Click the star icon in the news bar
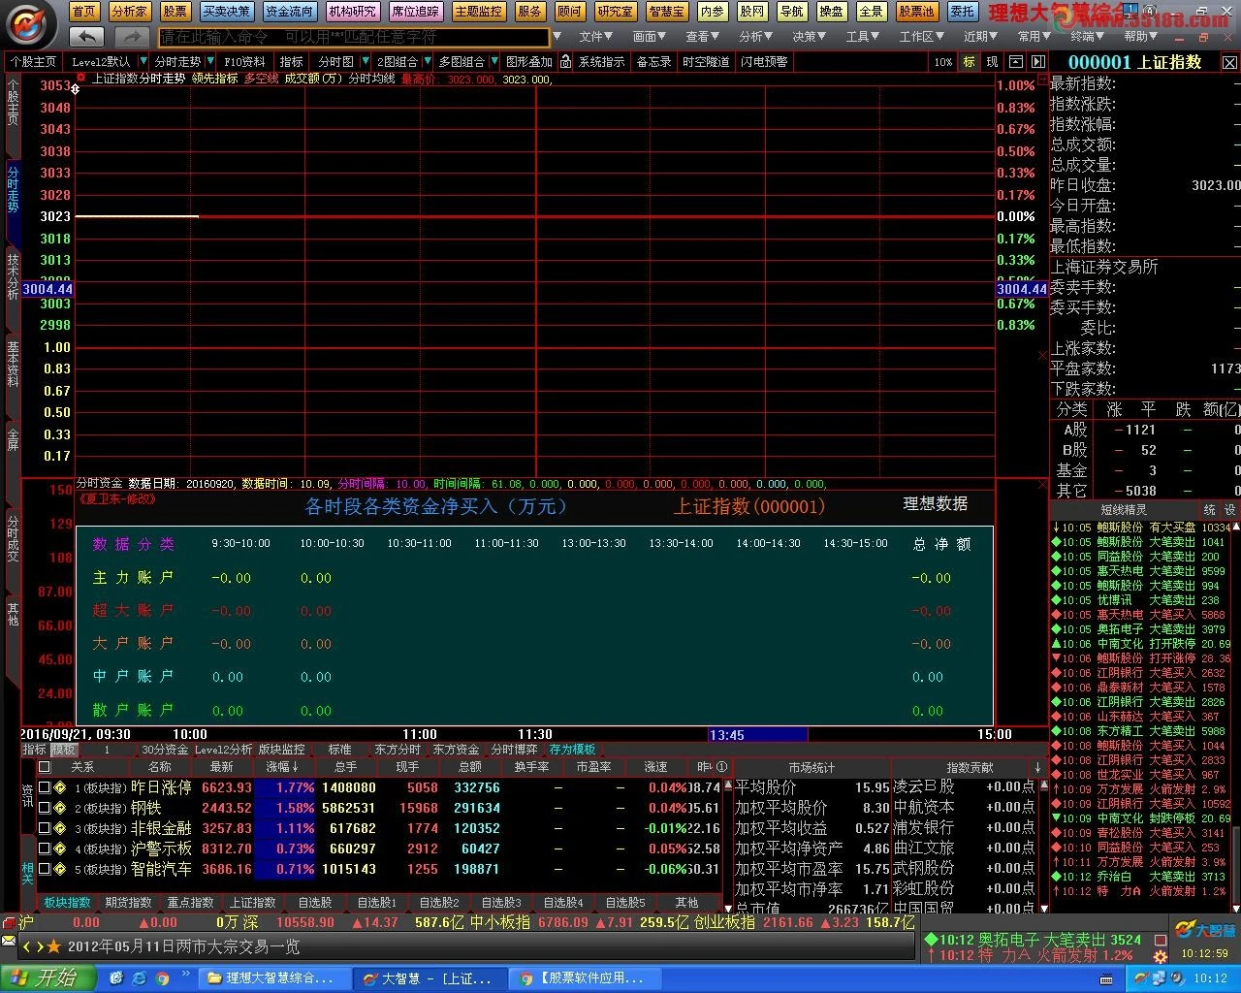The image size is (1241, 993). pyautogui.click(x=53, y=946)
